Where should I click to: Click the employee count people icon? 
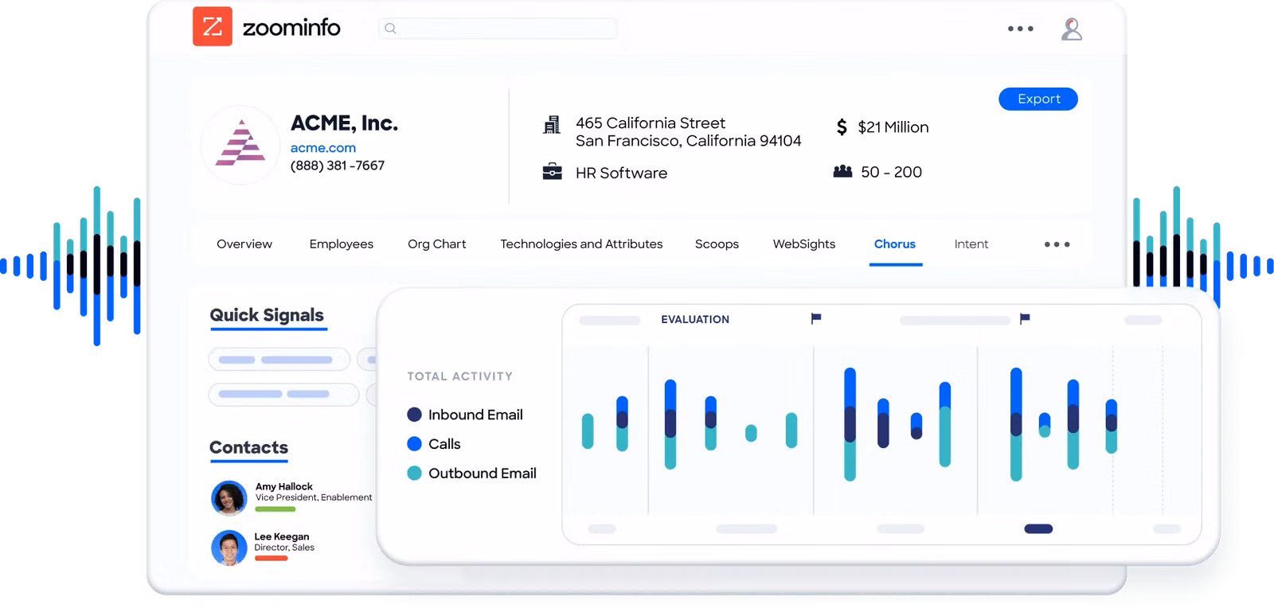click(x=842, y=172)
